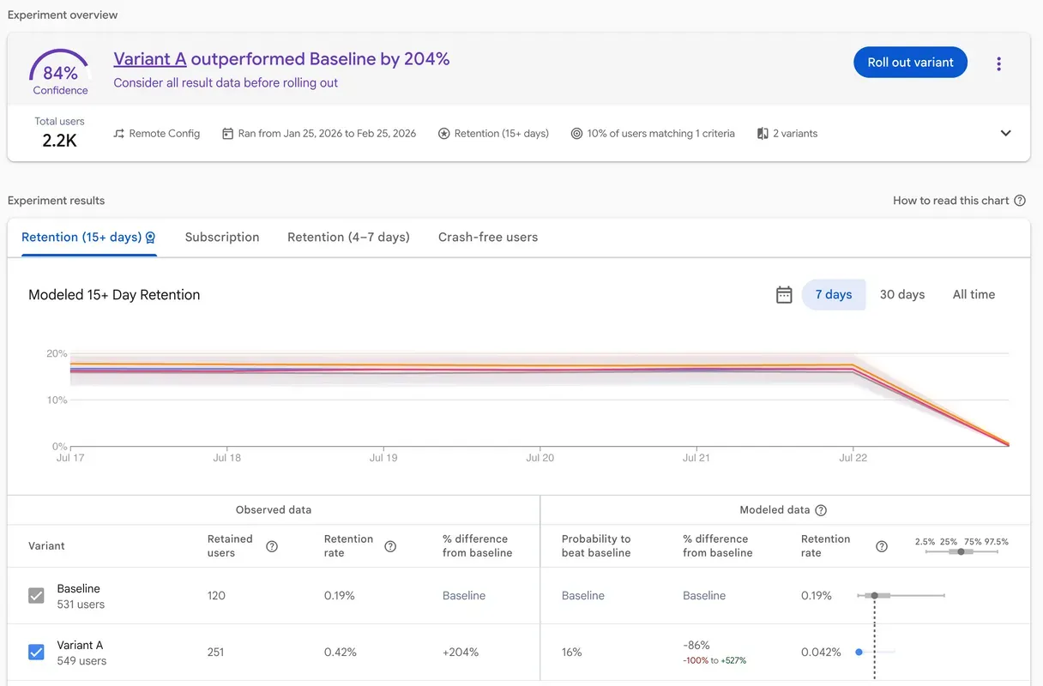
Task: Expand the experiment overview details chevron
Action: (1005, 133)
